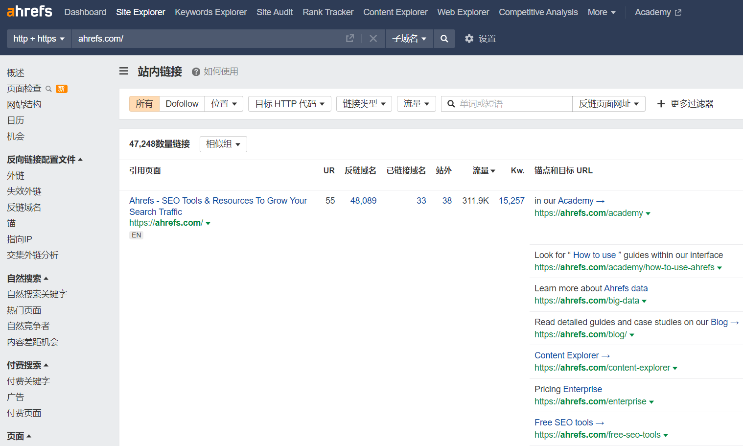Open the ahrefs.com/academy target URL
The width and height of the screenshot is (743, 446).
[x=589, y=213]
